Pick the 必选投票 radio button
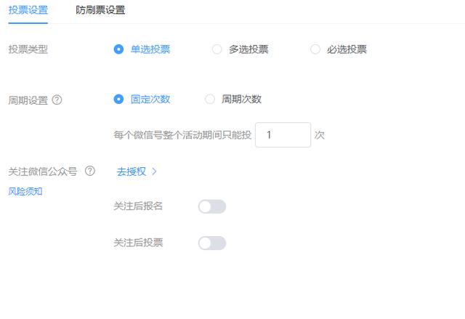The width and height of the screenshot is (465, 319). tap(315, 49)
